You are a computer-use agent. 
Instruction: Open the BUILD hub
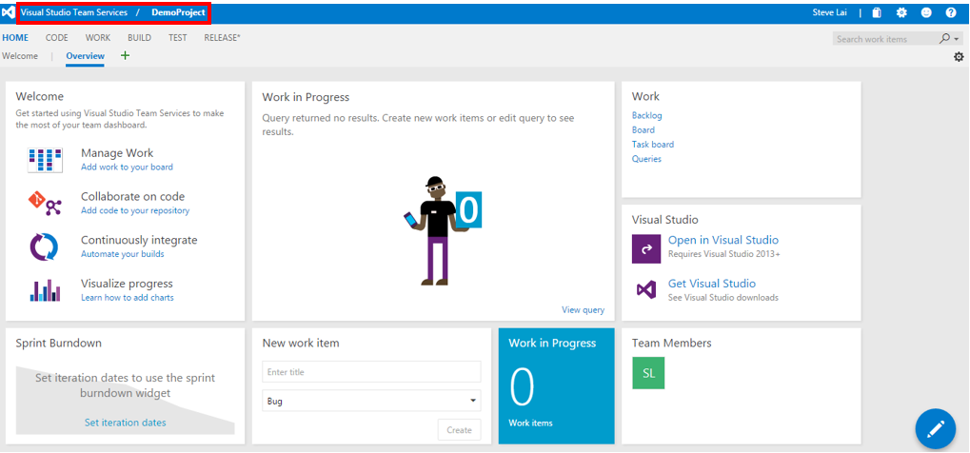tap(139, 38)
